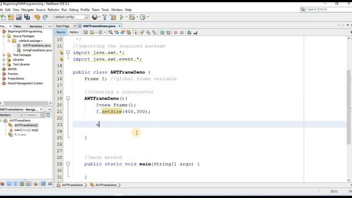
Task: Open the Tools menu
Action: click(x=105, y=10)
